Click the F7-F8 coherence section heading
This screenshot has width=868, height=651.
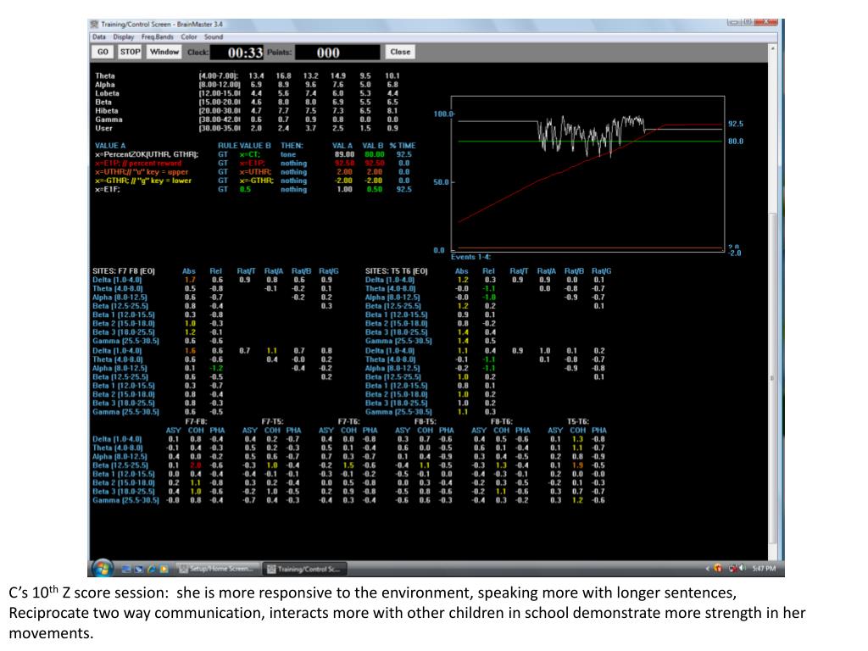[196, 422]
